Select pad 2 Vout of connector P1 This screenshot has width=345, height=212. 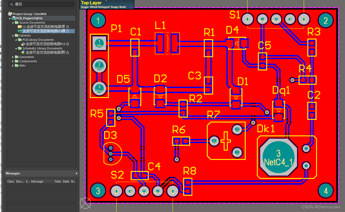(x=99, y=66)
